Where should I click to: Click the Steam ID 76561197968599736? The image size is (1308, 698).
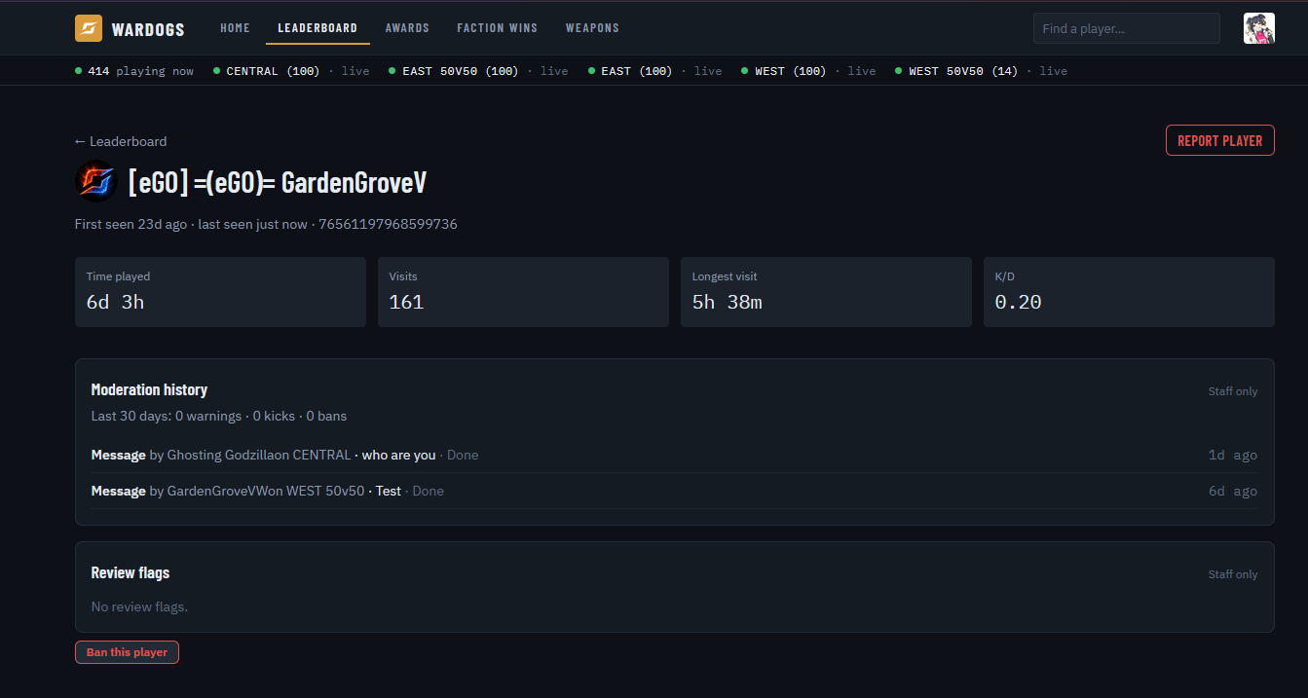tap(388, 224)
